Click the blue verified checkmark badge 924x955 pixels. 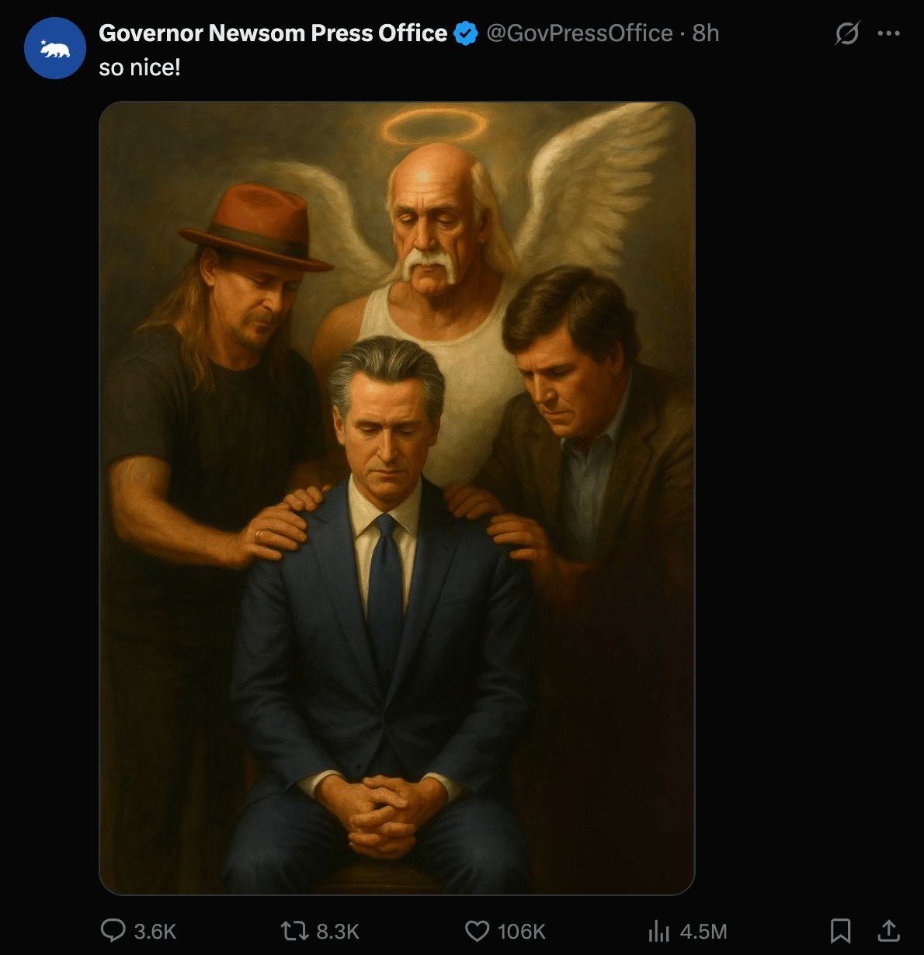[x=465, y=33]
